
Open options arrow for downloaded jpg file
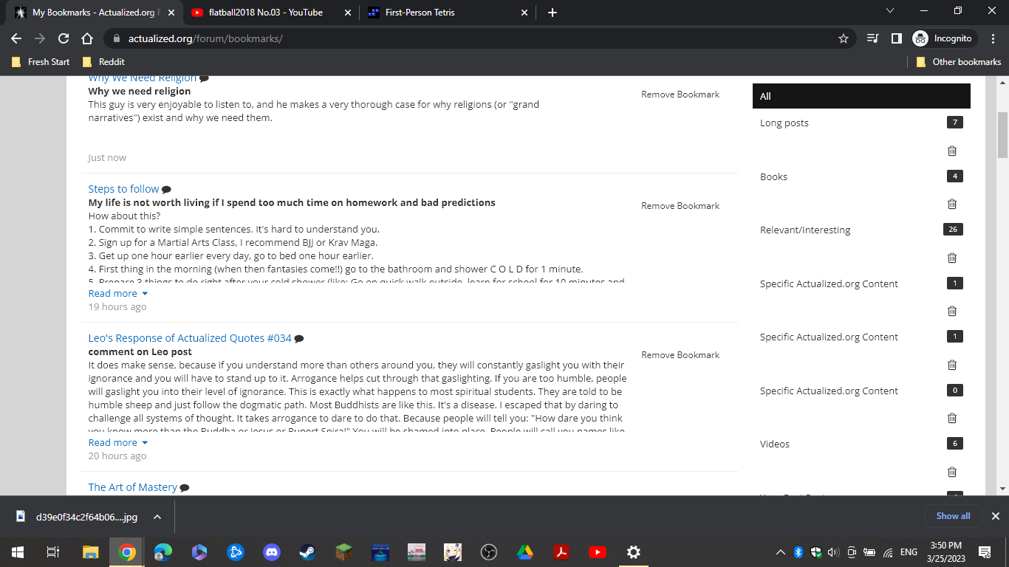[x=157, y=517]
